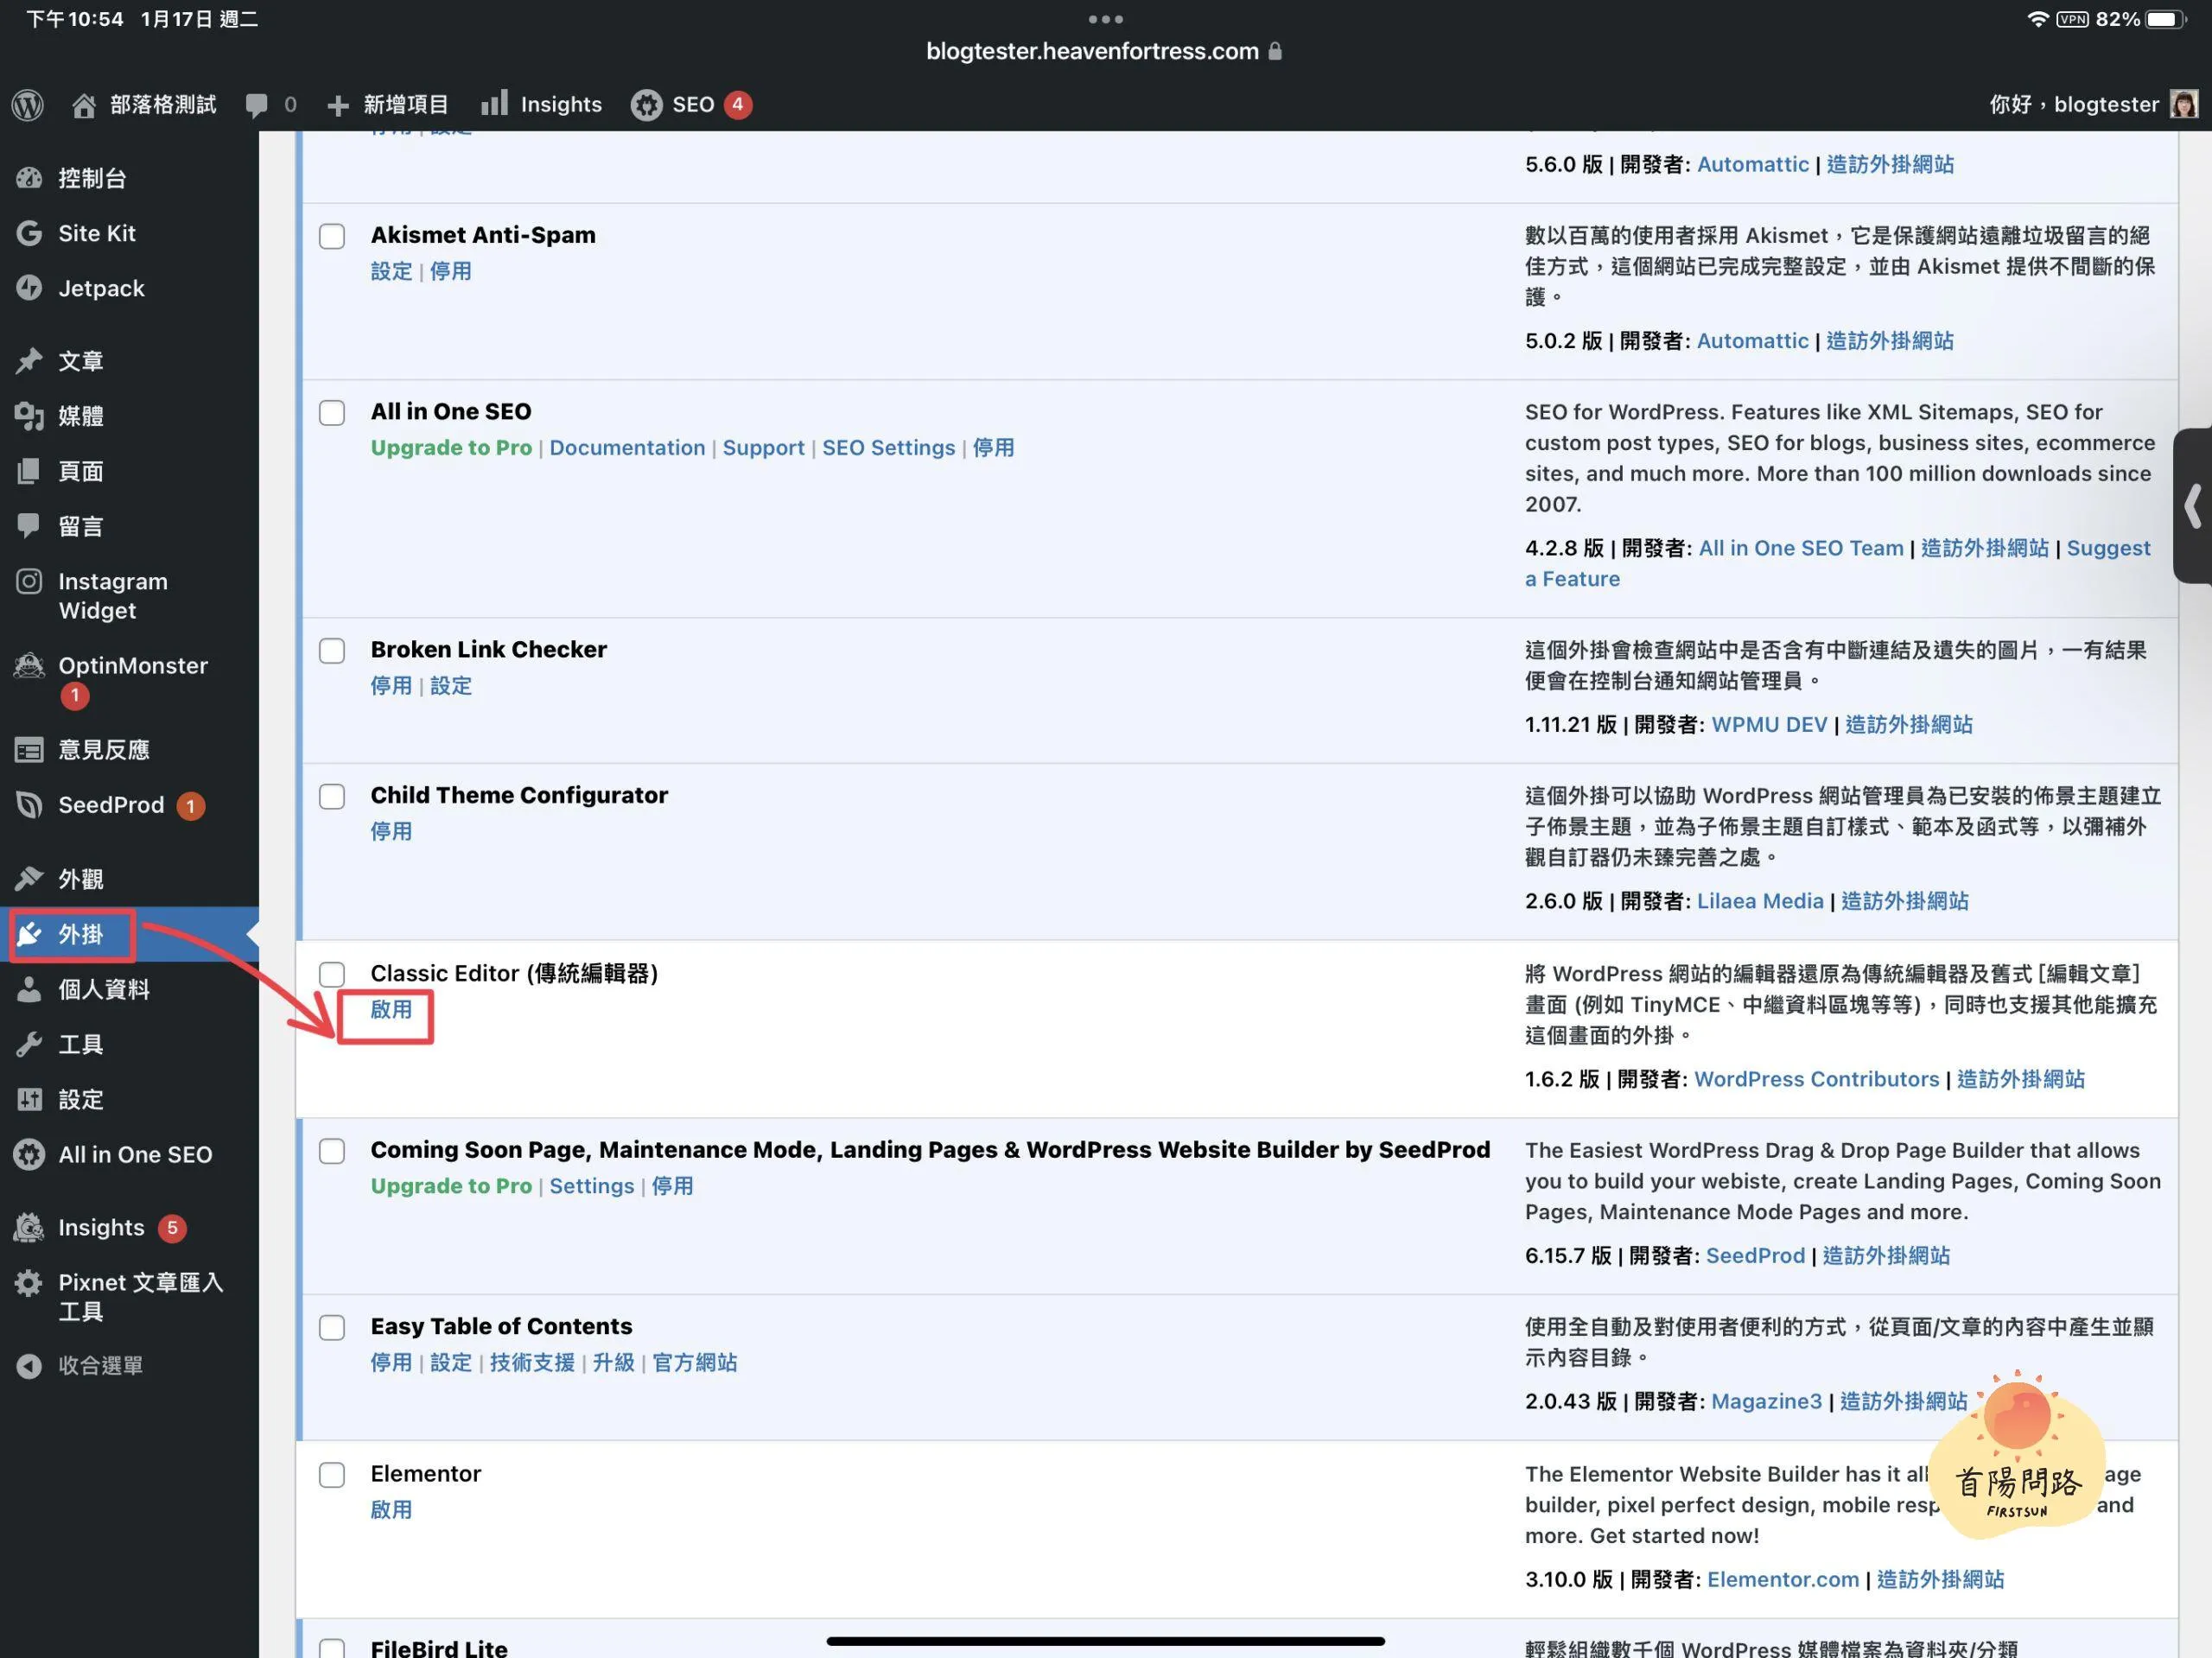Go to the 文章 posts menu
This screenshot has width=2212, height=1658.
(x=80, y=360)
